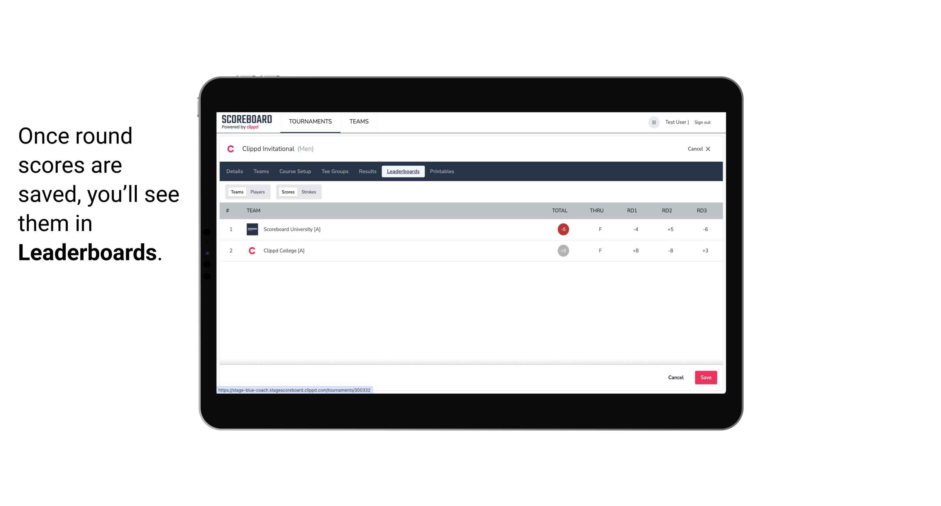Click the Save button

705,377
